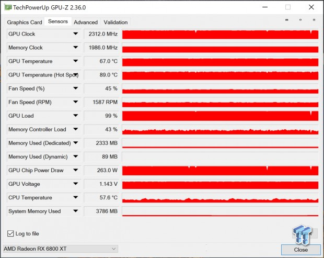Click the screenshot camera icon at top right
Viewport: 324px width, 258px height.
coord(286,20)
